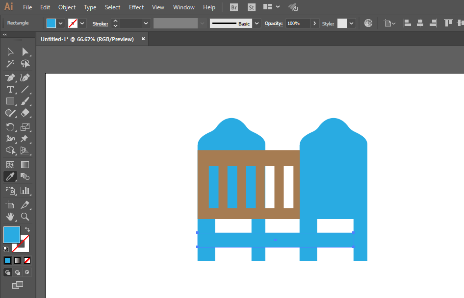Select the Scale tool
The height and width of the screenshot is (298, 464).
25,127
